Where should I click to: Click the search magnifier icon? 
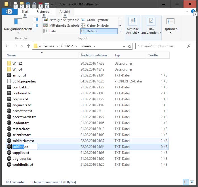tap(189, 46)
